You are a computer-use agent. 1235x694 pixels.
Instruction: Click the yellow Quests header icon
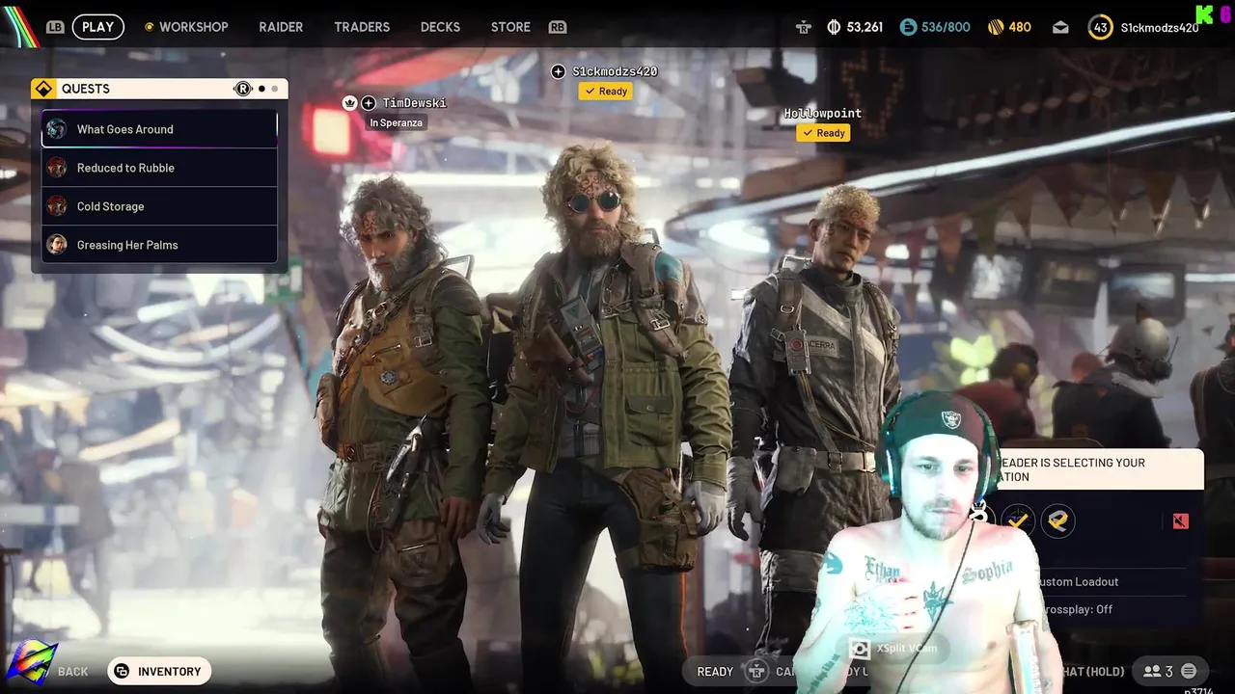click(43, 89)
